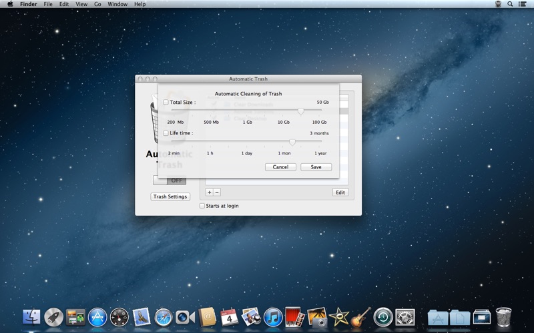Open iPhoto camera icon in Dock
The height and width of the screenshot is (333, 534).
317,318
